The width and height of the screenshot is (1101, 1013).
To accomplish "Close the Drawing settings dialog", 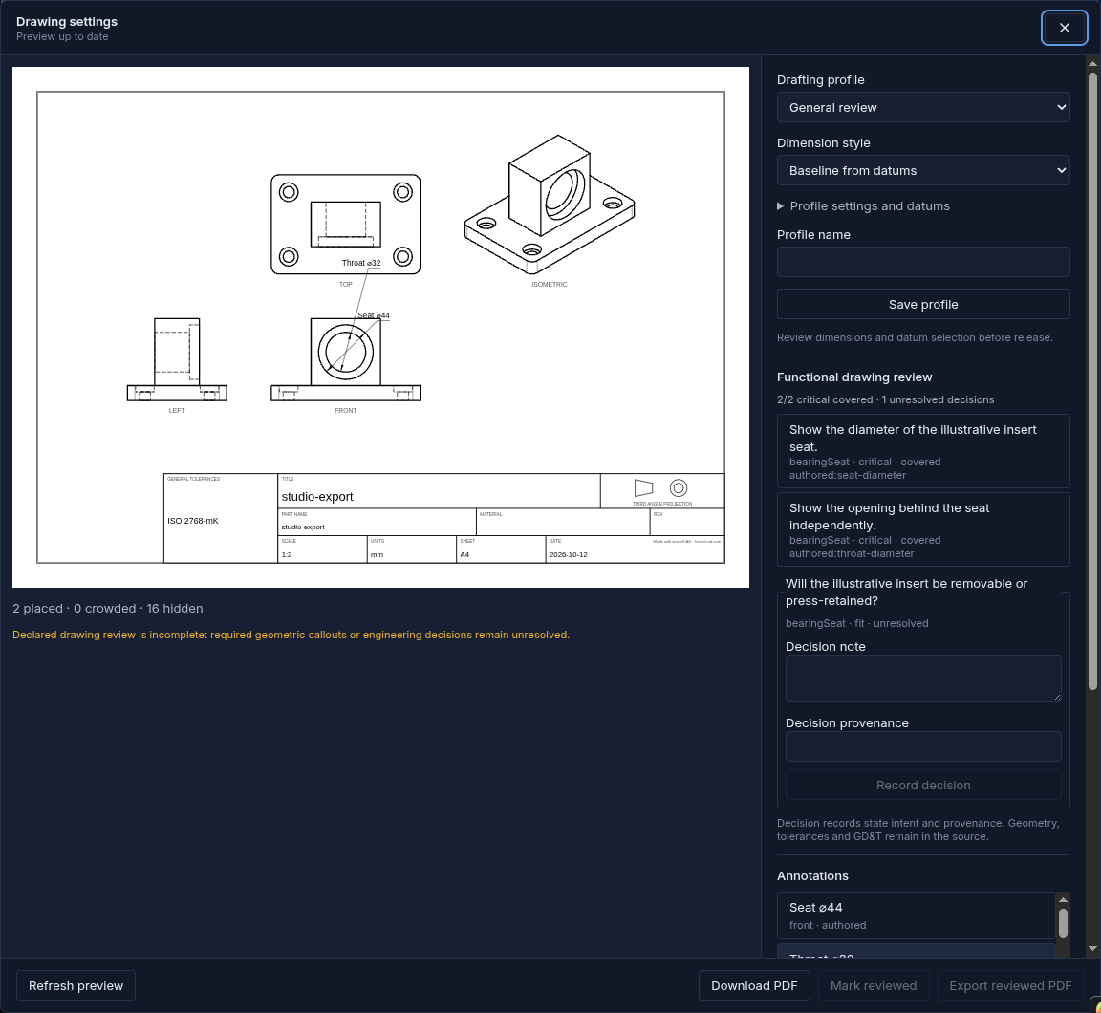I will click(1064, 28).
